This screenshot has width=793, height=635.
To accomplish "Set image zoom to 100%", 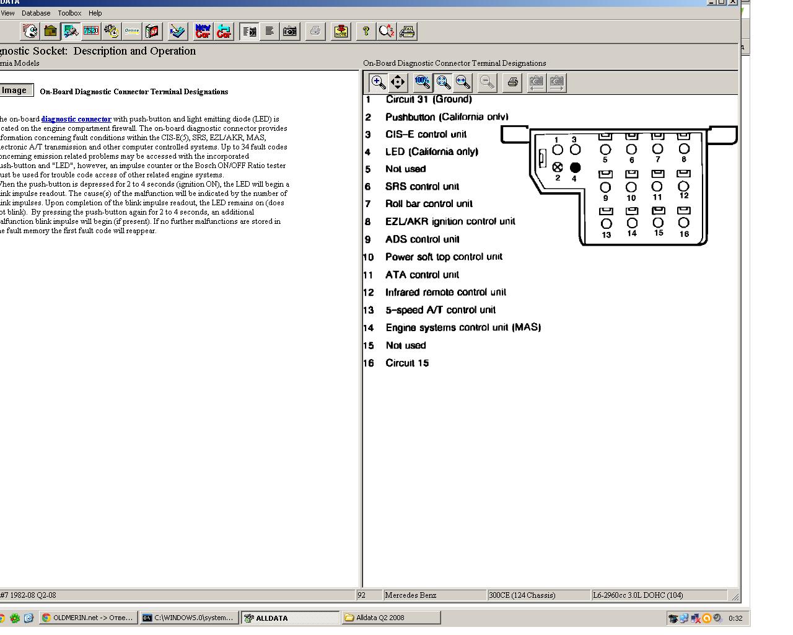I will 423,82.
